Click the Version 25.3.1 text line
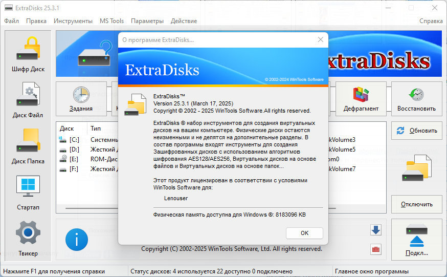447x277 pixels. click(x=193, y=103)
